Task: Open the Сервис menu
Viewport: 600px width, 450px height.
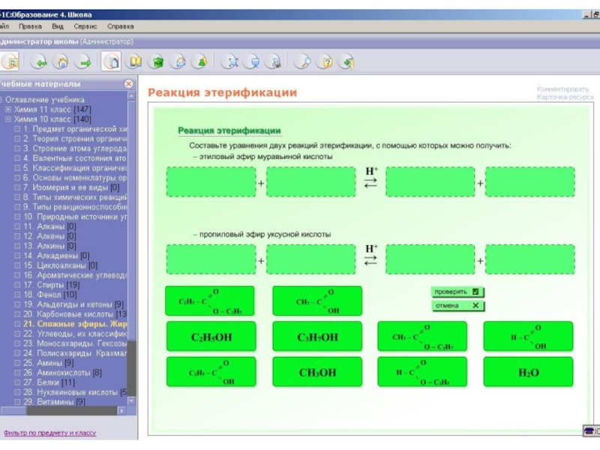Action: pyautogui.click(x=85, y=26)
